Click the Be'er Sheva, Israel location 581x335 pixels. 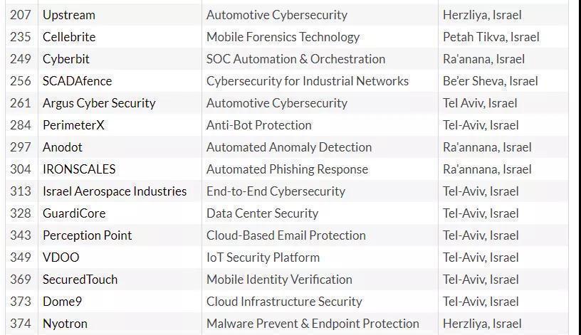click(x=490, y=81)
